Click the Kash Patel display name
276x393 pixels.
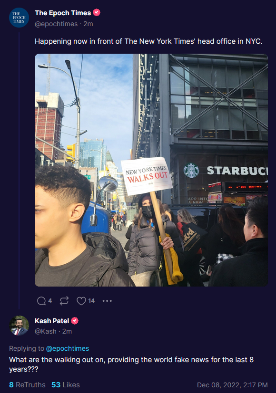(x=52, y=321)
